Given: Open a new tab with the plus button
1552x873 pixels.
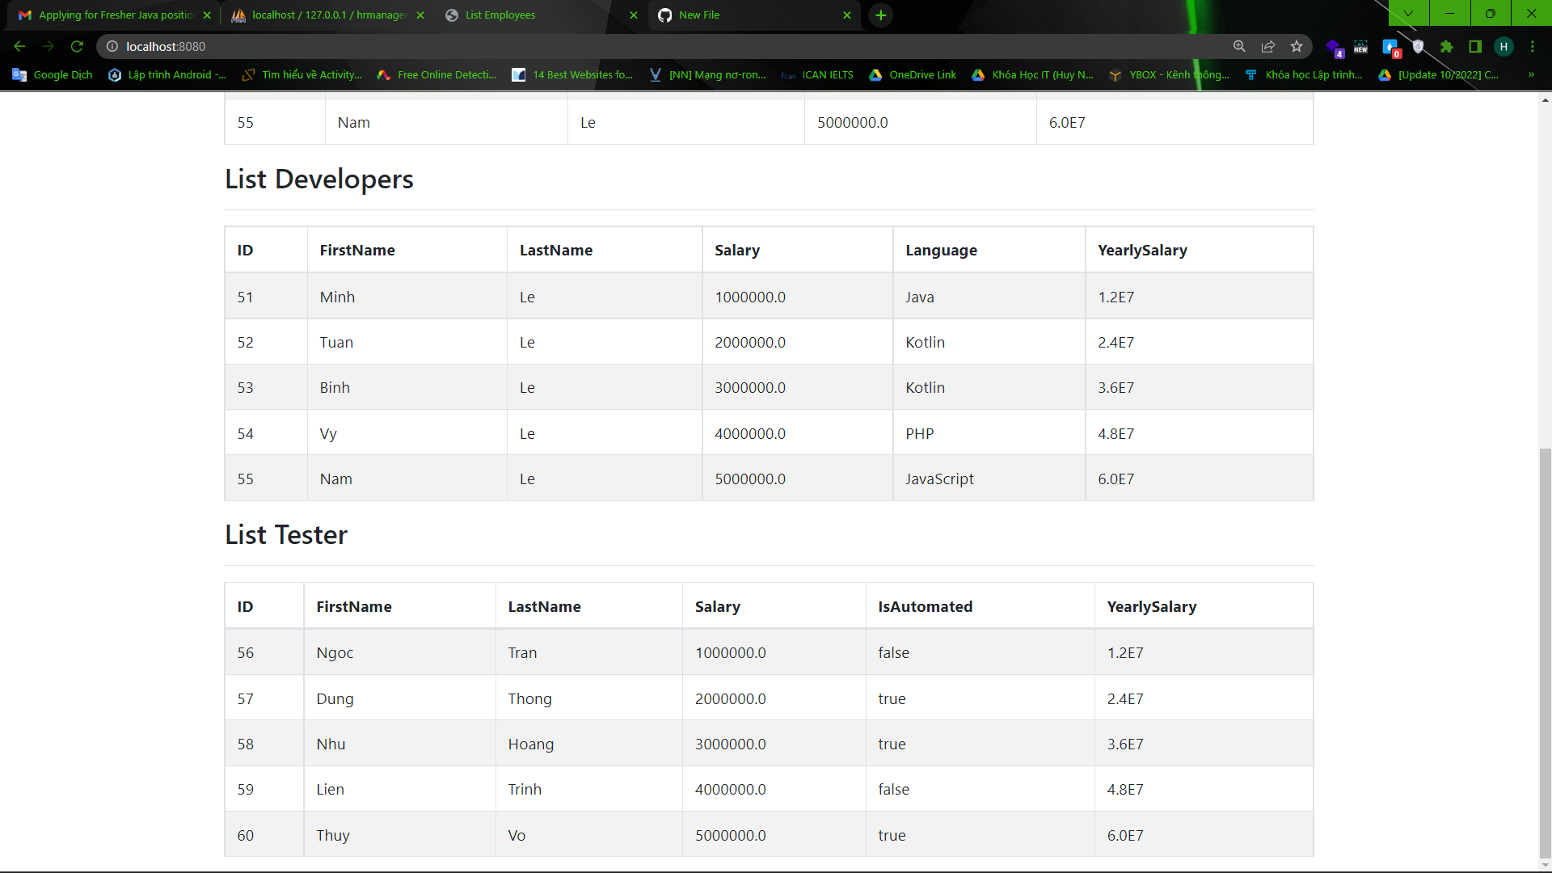Looking at the screenshot, I should coord(881,15).
